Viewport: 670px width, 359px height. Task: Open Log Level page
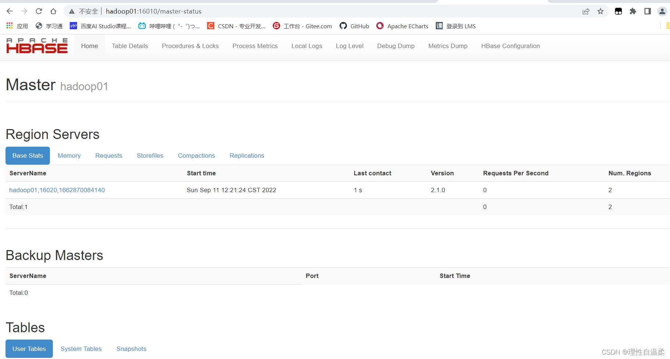(350, 46)
